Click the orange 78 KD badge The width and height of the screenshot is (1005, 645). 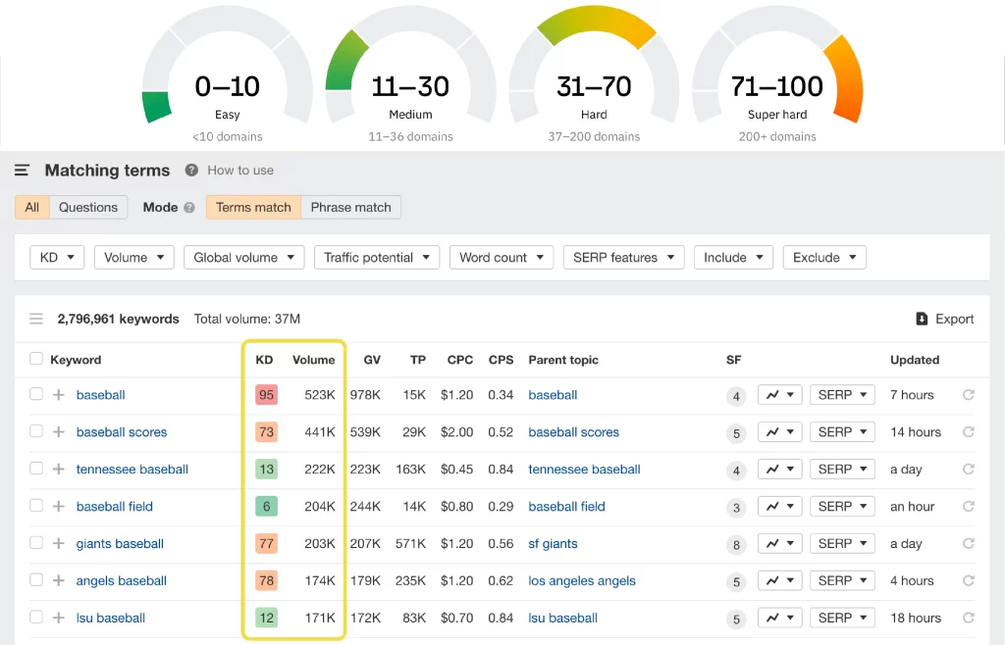(267, 580)
